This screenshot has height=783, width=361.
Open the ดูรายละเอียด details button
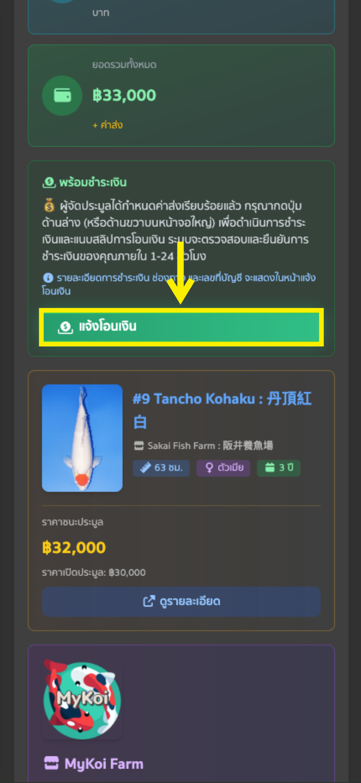click(x=181, y=601)
